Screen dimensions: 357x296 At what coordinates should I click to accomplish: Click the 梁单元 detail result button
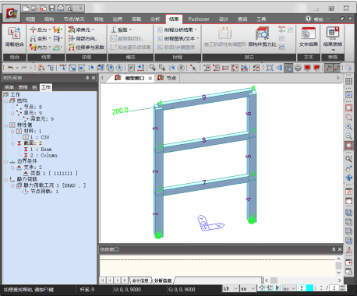tap(81, 30)
